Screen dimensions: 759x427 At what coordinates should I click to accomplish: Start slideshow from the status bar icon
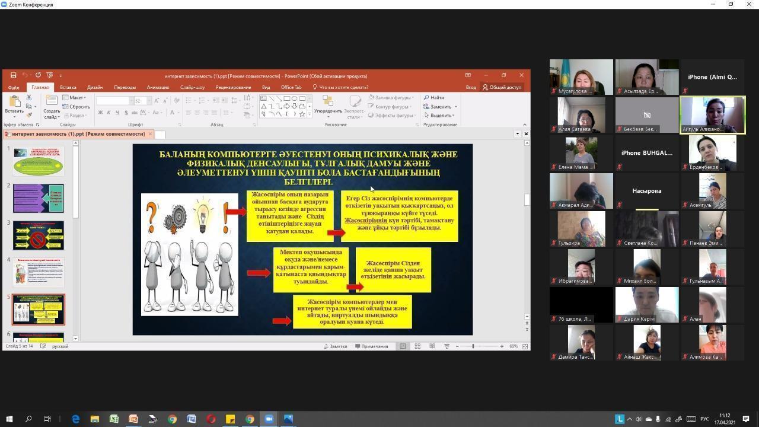[447, 346]
